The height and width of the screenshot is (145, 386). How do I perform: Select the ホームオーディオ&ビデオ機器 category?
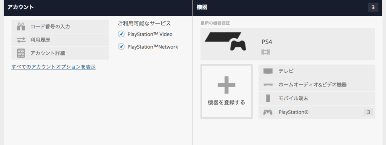click(317, 85)
